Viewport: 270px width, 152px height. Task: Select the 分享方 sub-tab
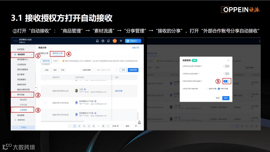pyautogui.click(x=55, y=61)
